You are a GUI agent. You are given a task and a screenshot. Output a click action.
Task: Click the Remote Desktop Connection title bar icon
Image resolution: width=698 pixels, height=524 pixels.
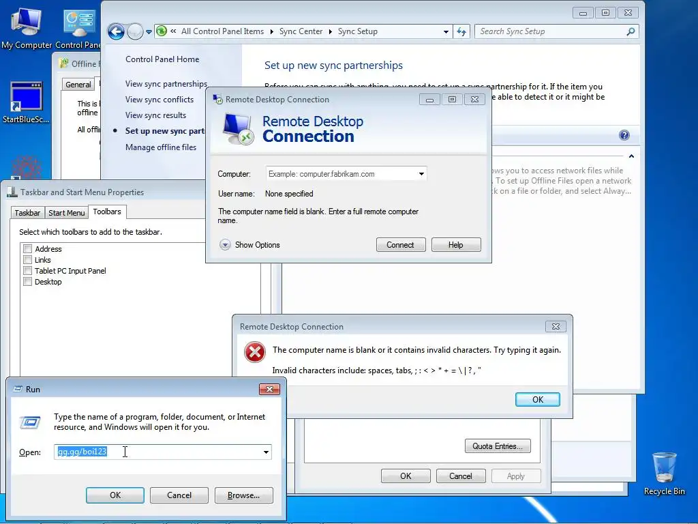[217, 100]
